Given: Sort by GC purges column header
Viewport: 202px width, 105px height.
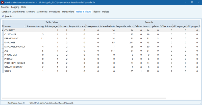Looking at the screenshot, I should [x=192, y=26].
